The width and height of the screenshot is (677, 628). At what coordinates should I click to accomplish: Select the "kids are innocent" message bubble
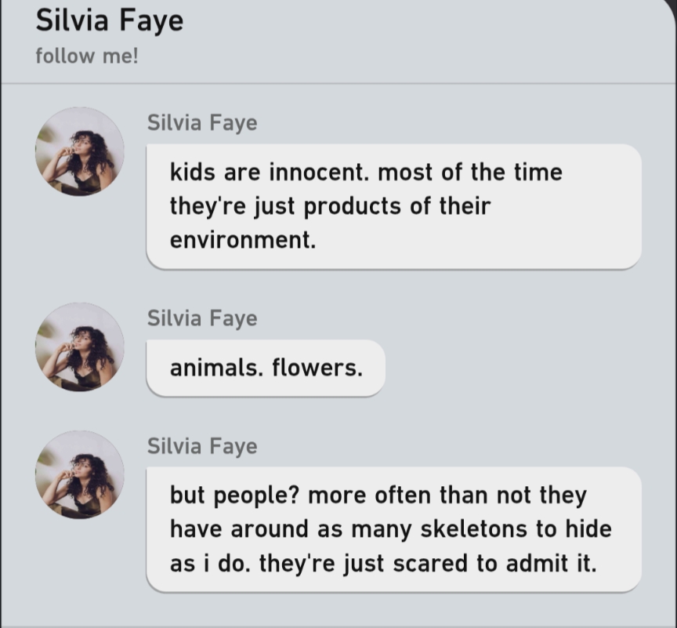393,206
